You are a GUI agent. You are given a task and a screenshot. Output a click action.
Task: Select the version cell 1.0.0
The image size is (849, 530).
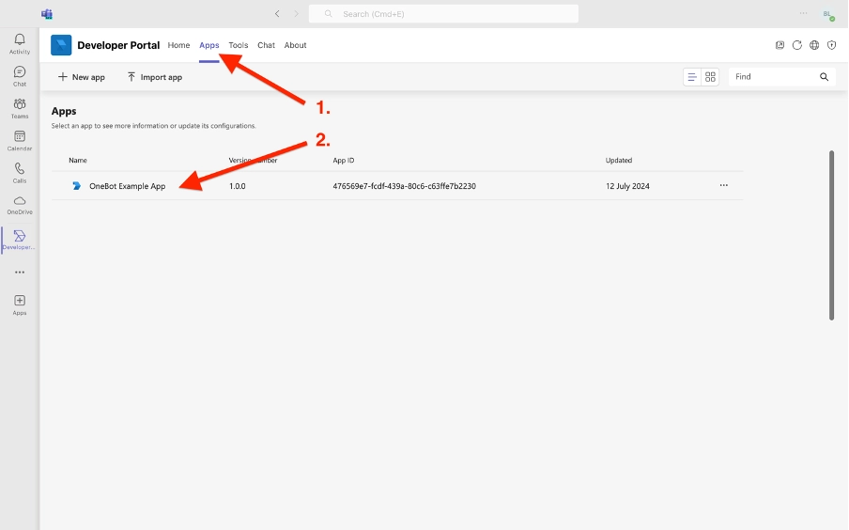[238, 186]
